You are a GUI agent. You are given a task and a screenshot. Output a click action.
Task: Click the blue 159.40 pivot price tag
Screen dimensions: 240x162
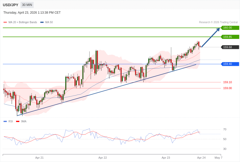point(230,64)
